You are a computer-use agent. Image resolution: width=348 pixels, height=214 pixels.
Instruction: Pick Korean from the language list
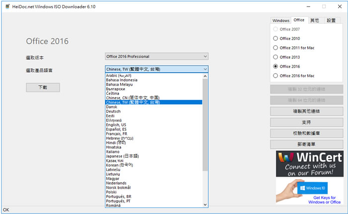(154, 165)
